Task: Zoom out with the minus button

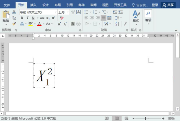Action: (134, 119)
